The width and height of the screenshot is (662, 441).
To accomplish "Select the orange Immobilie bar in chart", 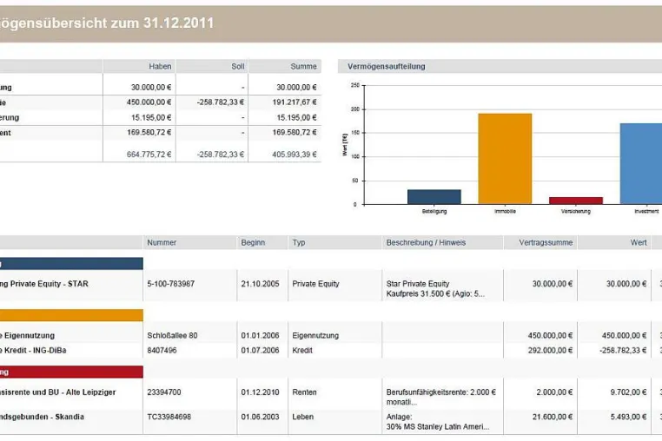I will pos(505,159).
